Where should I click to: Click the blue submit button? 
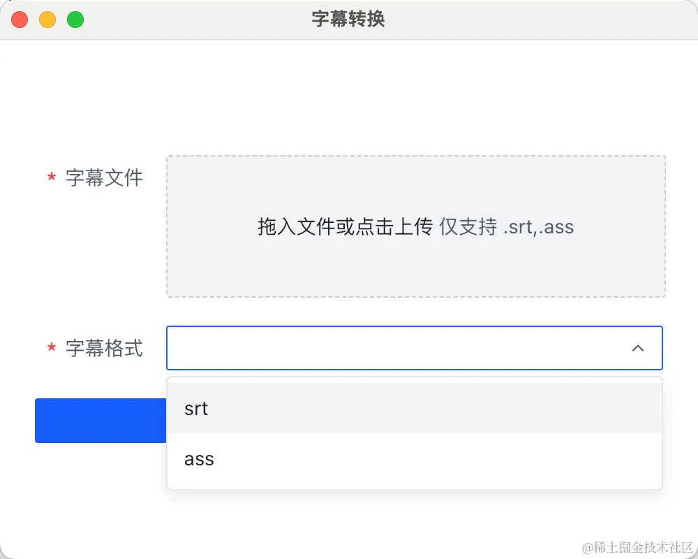(x=101, y=421)
